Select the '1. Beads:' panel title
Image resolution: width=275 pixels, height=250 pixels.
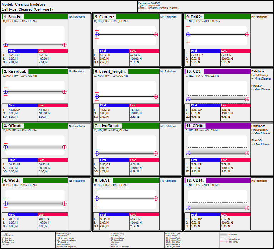pos(13,17)
